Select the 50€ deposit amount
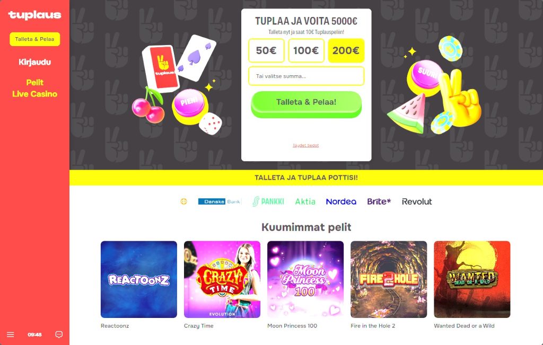This screenshot has height=345, width=543. point(266,50)
